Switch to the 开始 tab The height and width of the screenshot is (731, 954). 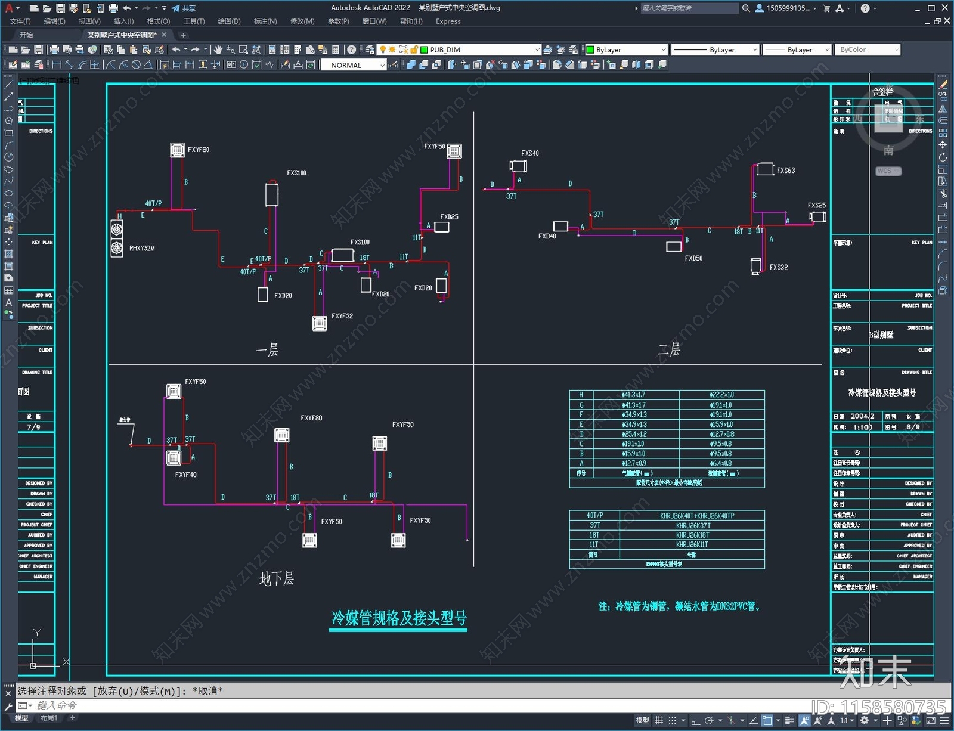point(26,35)
